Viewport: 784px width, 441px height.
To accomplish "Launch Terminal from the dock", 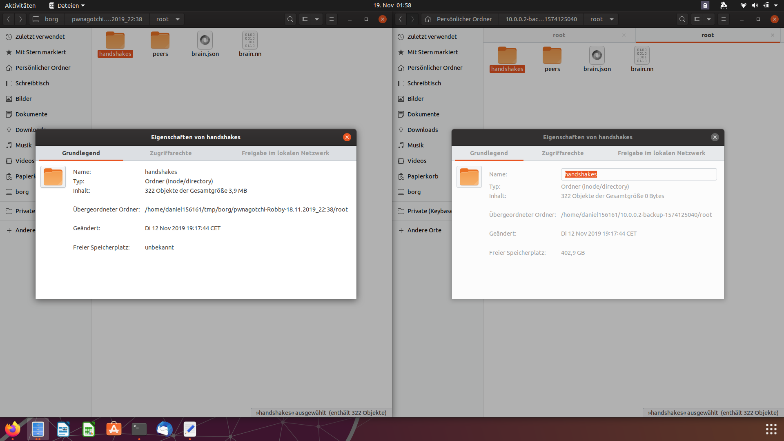I will point(139,429).
